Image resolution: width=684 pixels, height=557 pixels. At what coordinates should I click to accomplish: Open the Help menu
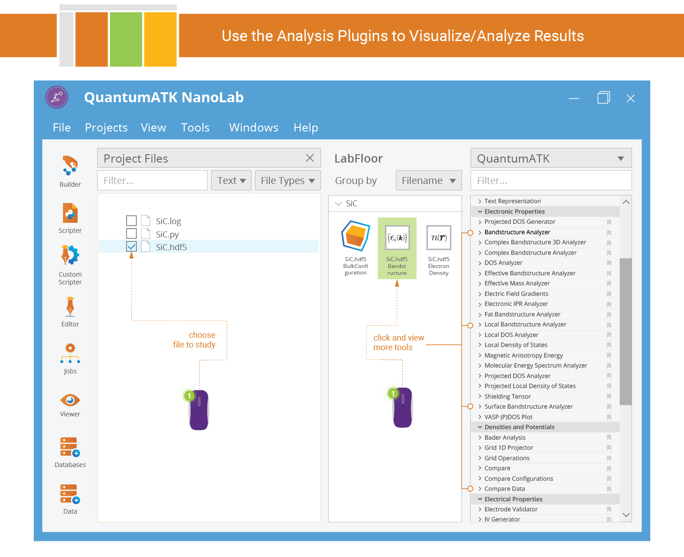(306, 127)
